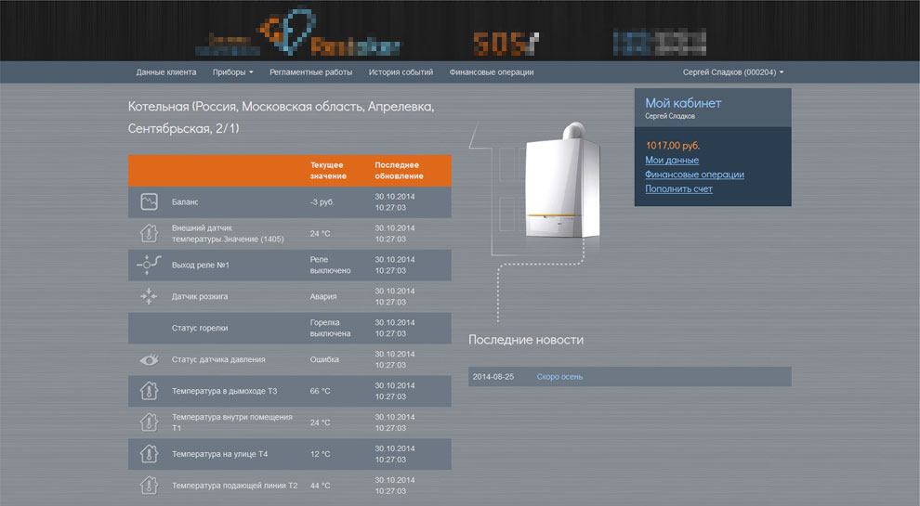Open История событий in navigation bar
This screenshot has width=920, height=506.
(401, 72)
